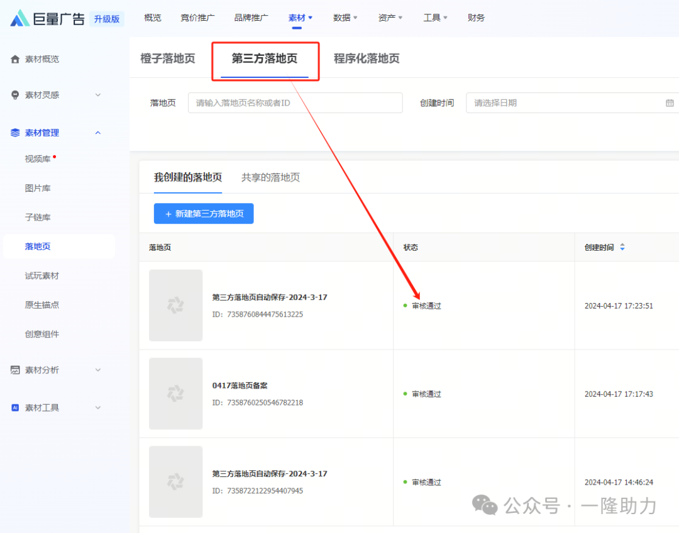Open the 素材分析 panel icon

(16, 370)
